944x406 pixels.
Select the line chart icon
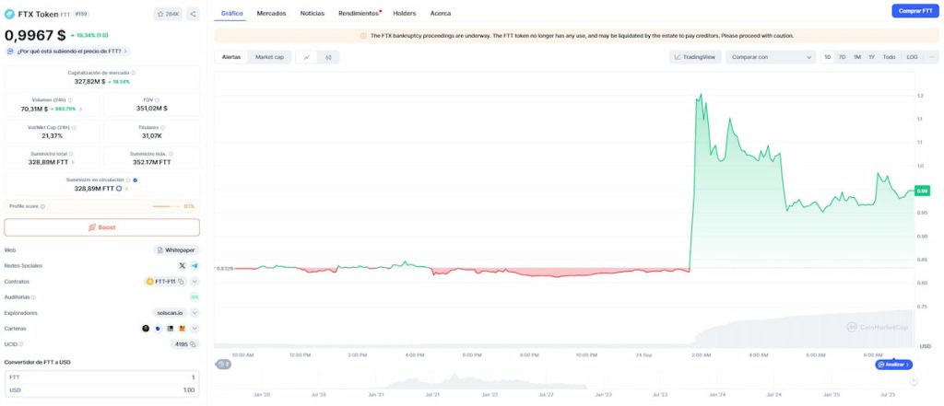307,57
